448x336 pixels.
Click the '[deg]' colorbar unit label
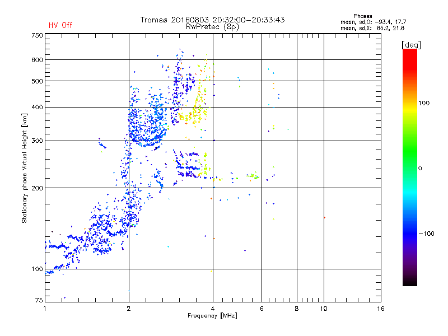pos(411,45)
